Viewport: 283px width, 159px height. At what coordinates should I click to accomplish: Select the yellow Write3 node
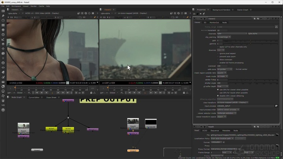click(x=51, y=129)
